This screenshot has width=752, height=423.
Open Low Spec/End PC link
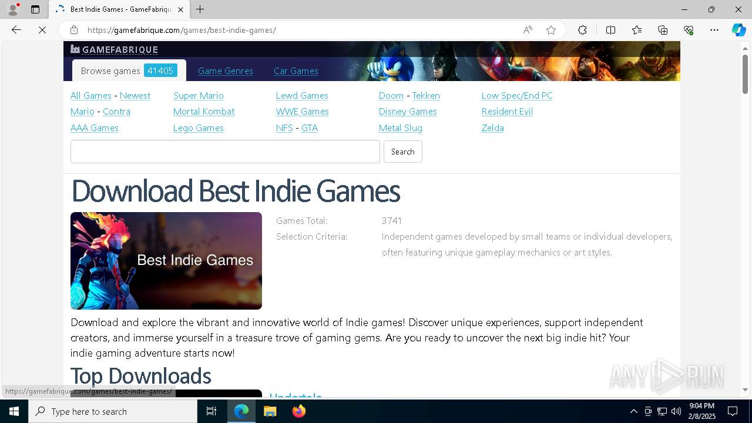[517, 95]
